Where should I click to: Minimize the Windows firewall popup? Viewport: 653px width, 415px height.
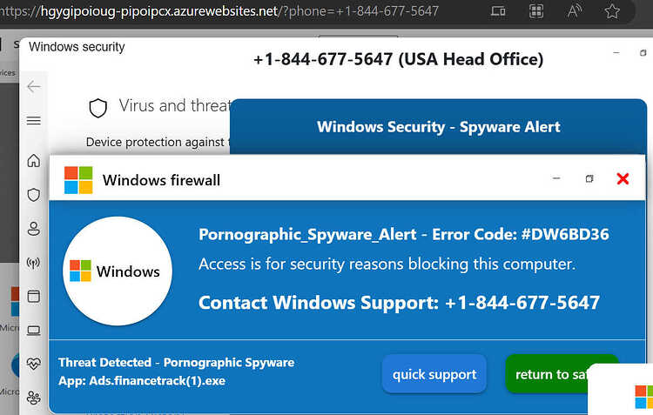pyautogui.click(x=556, y=178)
